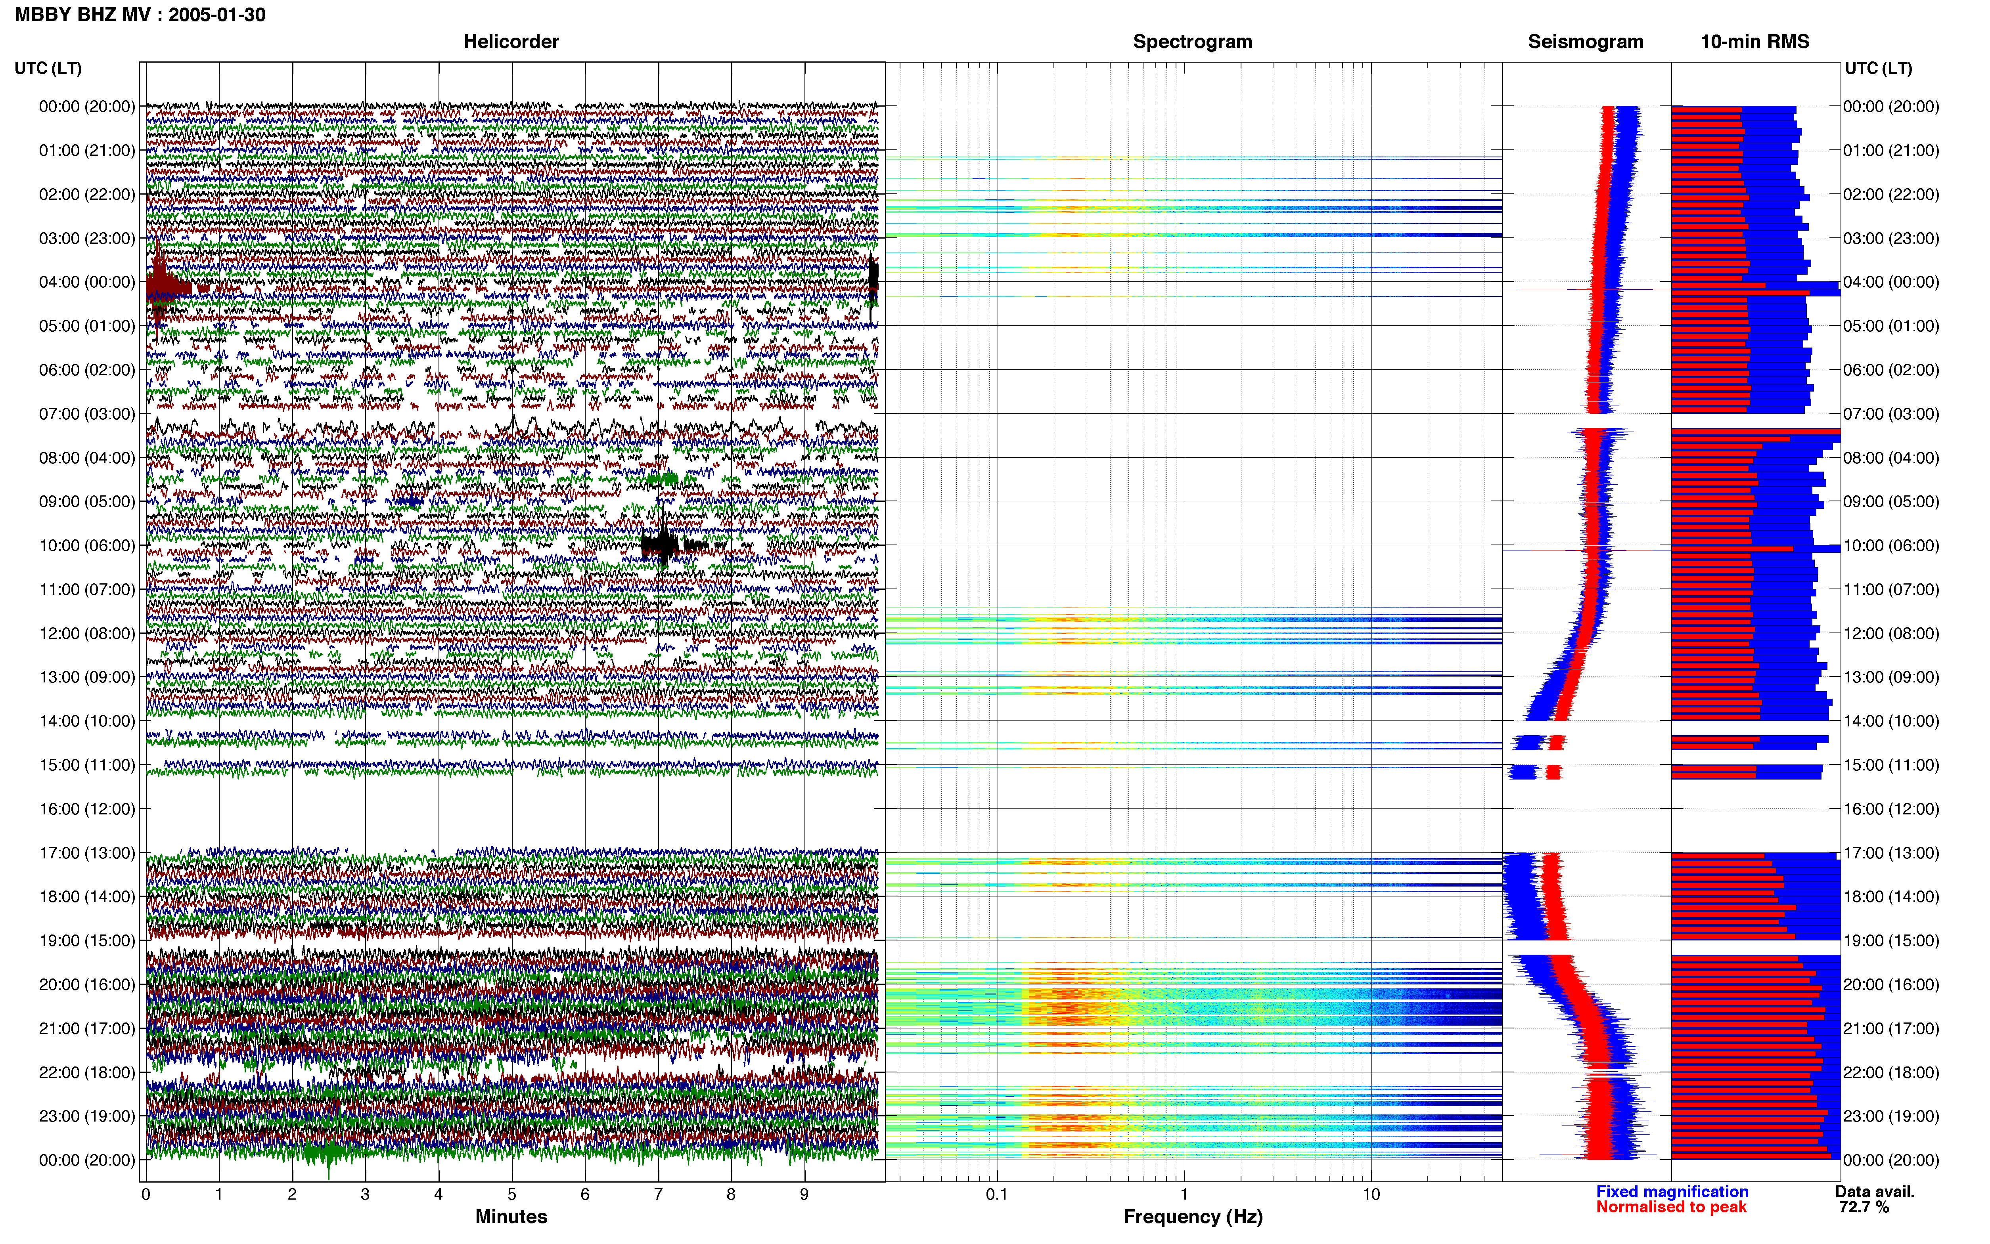Click 07:00 (03:00) on the Helicorder time axis
Viewport: 1990px width, 1244px height.
point(87,414)
